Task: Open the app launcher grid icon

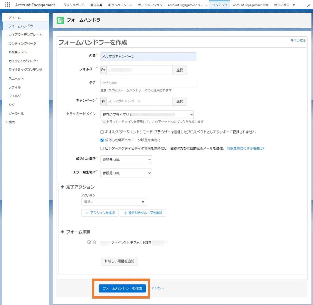Action: [x=7, y=5]
